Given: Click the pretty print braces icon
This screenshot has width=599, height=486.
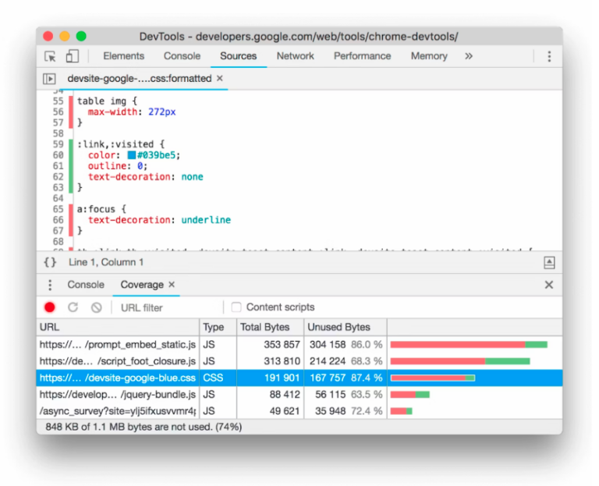Looking at the screenshot, I should point(50,262).
